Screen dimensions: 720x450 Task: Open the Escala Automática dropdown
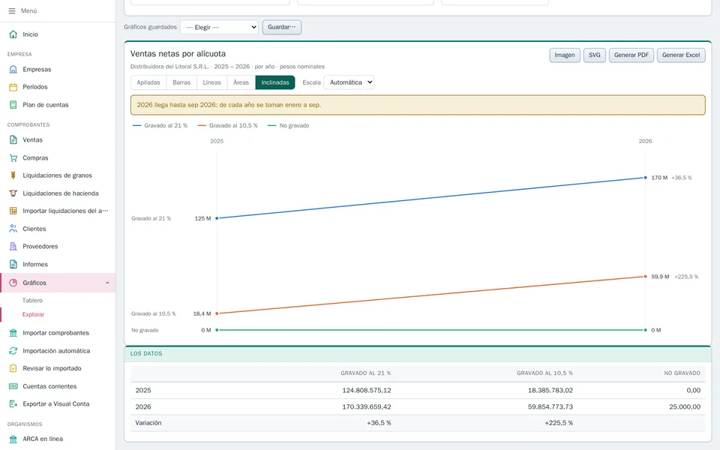(349, 82)
